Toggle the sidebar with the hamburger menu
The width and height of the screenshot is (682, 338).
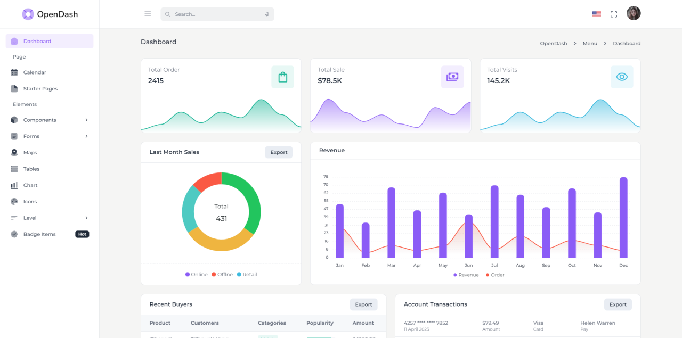tap(148, 13)
